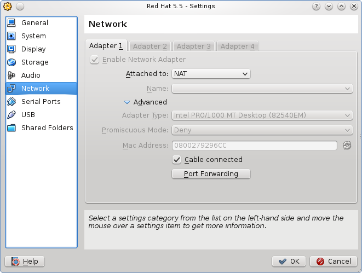Viewport: 362px width, 273px height.
Task: Click the Mac Address input field
Action: click(255, 146)
